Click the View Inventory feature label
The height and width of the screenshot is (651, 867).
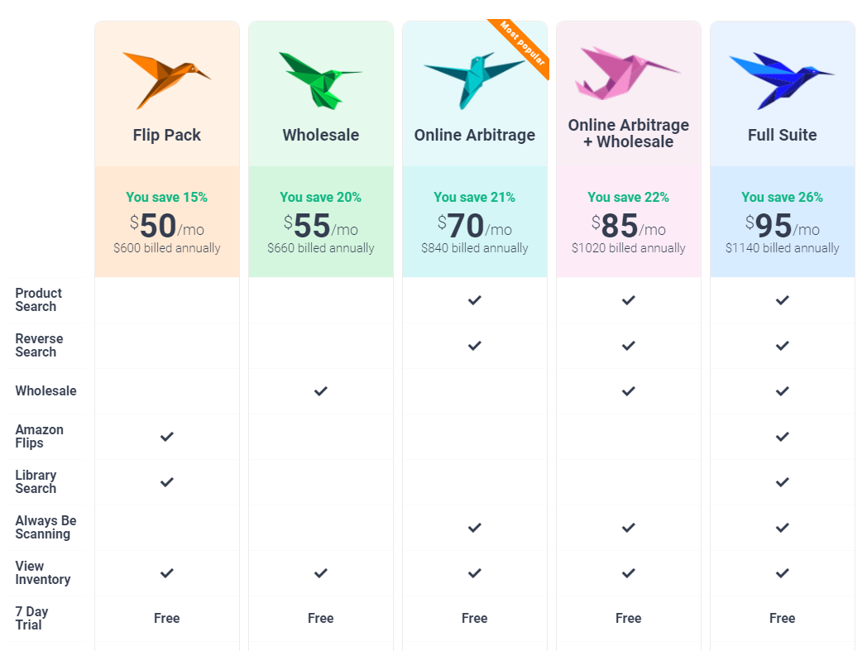[x=42, y=572]
